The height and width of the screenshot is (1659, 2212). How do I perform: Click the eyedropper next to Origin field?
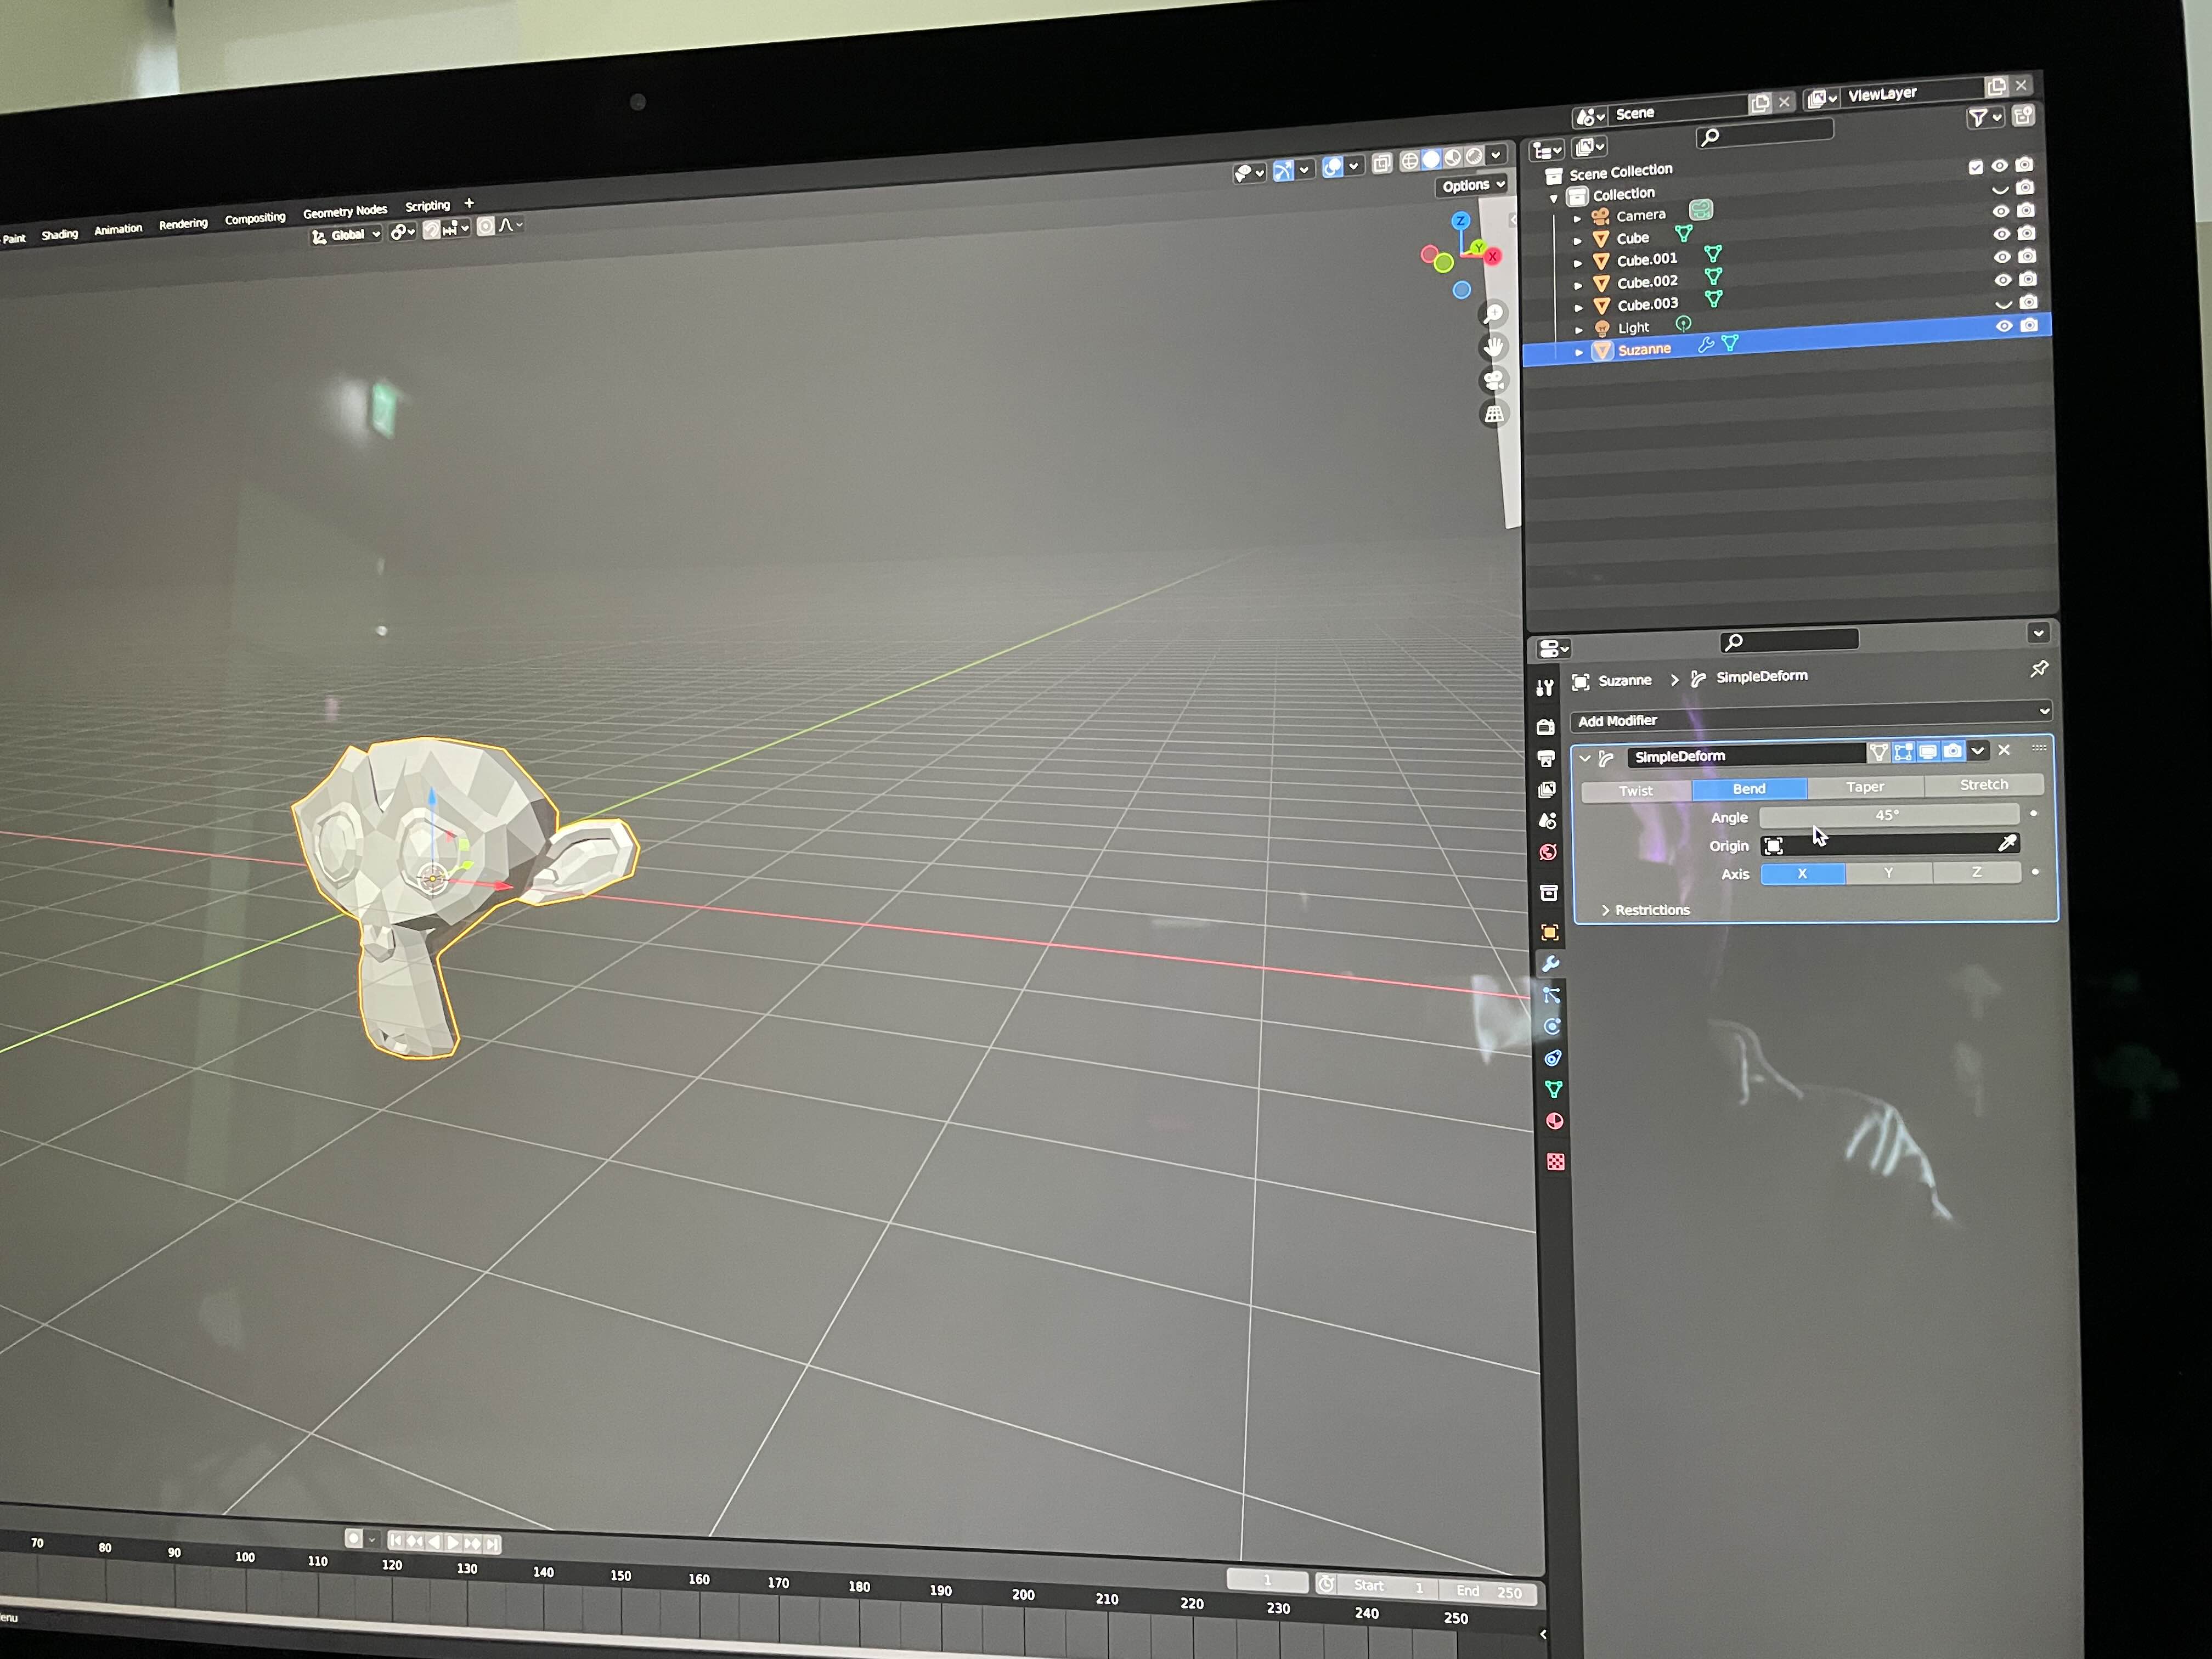2006,843
